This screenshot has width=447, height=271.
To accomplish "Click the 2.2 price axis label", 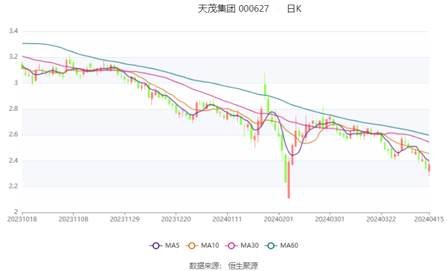I will click(13, 186).
